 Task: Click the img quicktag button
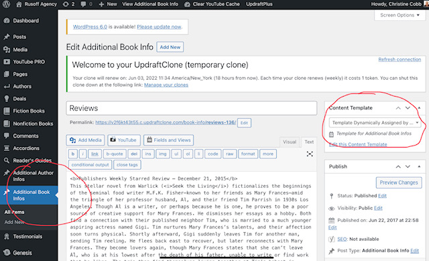162,154
